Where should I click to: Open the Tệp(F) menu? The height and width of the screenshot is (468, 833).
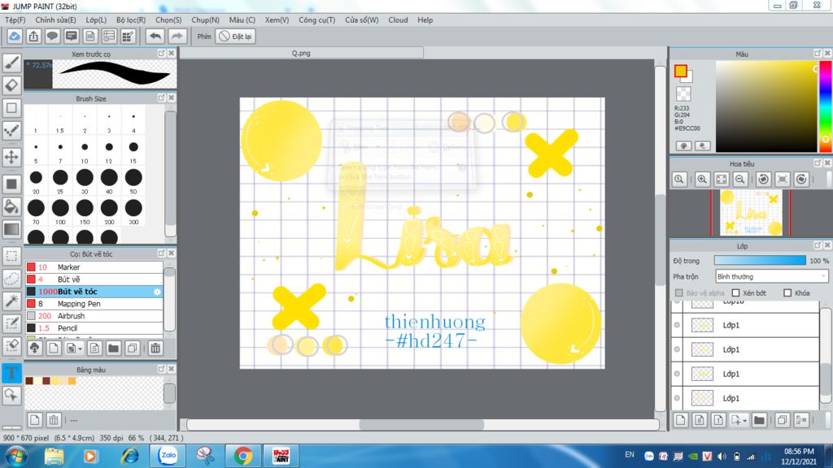[x=15, y=19]
